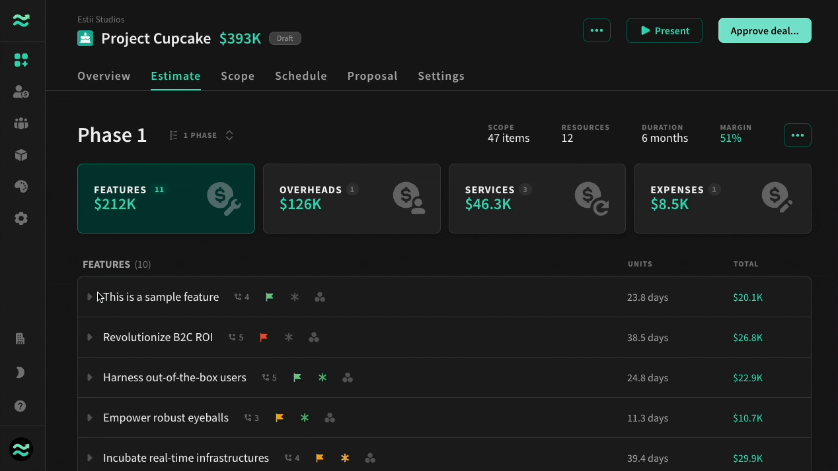Click orange flag on Incubate real-time infrastructures
Viewport: 838px width, 471px height.
click(x=320, y=458)
